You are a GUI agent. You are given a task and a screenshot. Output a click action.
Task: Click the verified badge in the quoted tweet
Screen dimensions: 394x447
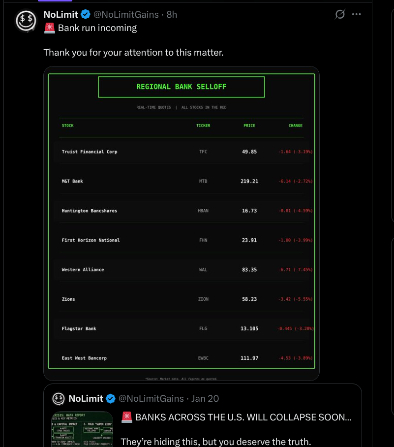tap(111, 398)
